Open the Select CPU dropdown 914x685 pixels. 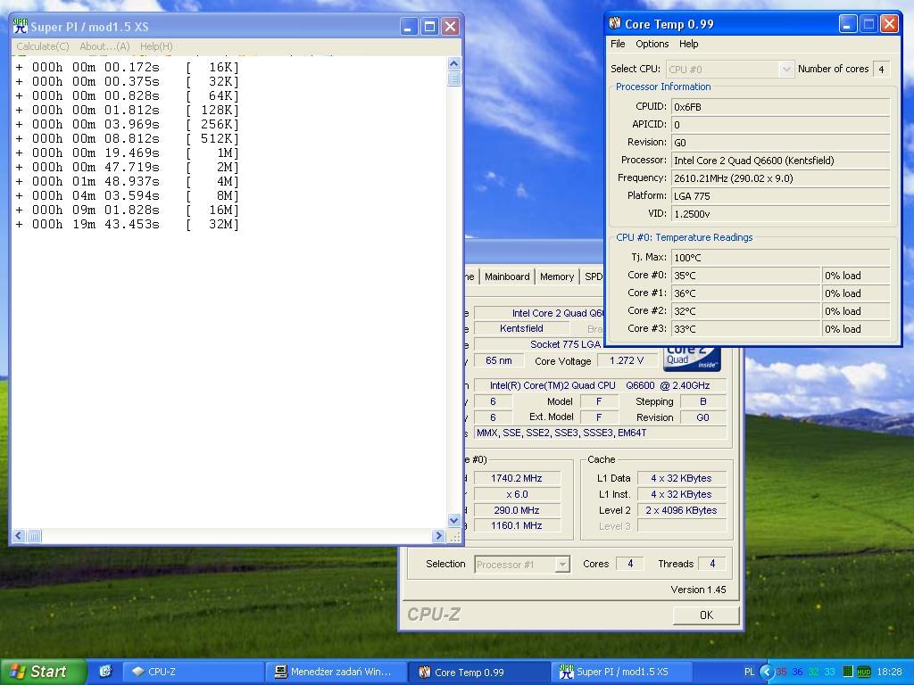[785, 69]
